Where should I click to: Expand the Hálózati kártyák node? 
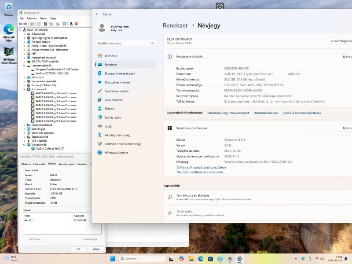click(24, 42)
